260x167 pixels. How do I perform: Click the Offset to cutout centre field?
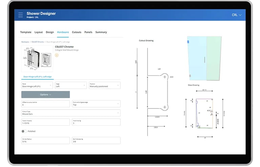click(x=46, y=103)
